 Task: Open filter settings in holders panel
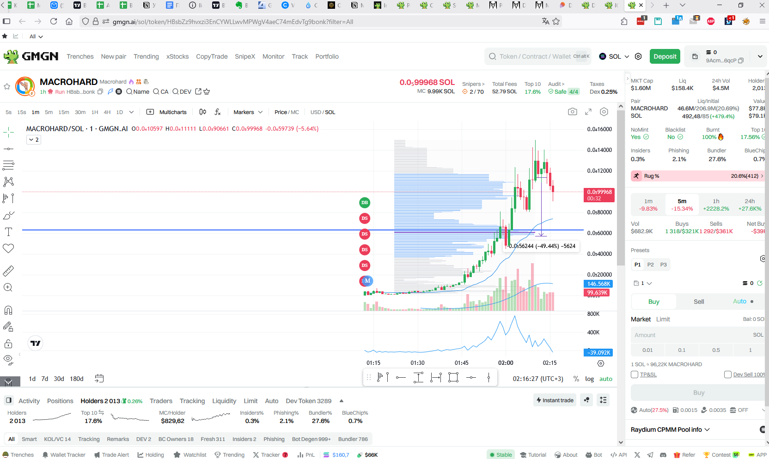[603, 400]
